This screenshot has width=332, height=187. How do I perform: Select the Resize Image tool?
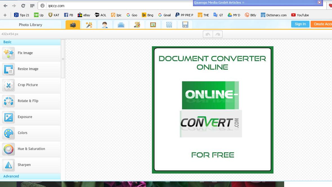point(30,69)
